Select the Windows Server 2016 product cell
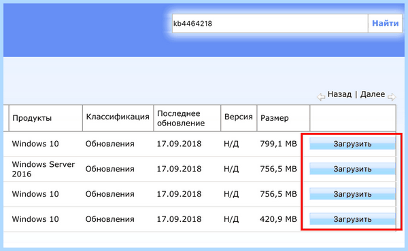Screen dimensions: 408x251 [x=44, y=169]
